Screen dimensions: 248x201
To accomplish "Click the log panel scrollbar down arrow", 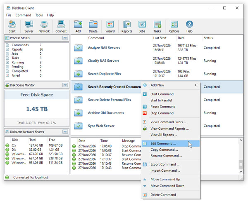I will click(x=241, y=171).
